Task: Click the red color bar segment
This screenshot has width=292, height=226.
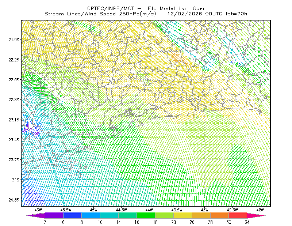Action: (x=238, y=215)
